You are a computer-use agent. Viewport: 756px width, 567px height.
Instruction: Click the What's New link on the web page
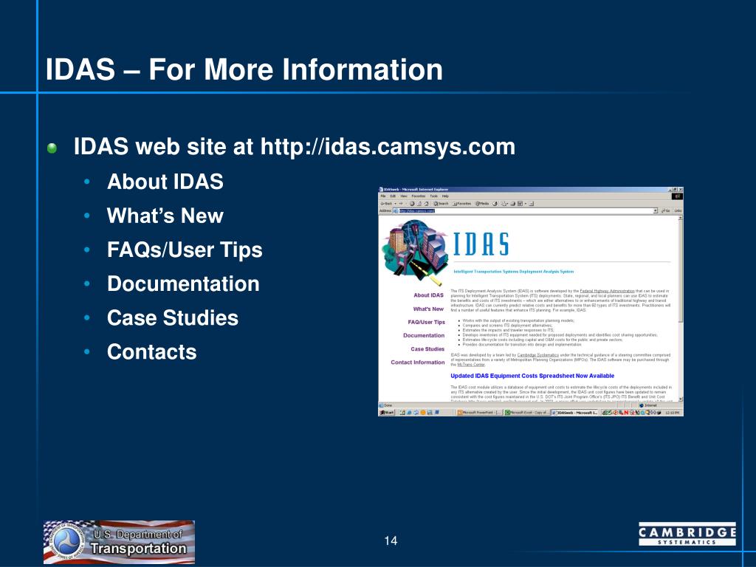point(428,309)
